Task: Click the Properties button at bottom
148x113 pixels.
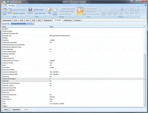Action: coord(16,109)
